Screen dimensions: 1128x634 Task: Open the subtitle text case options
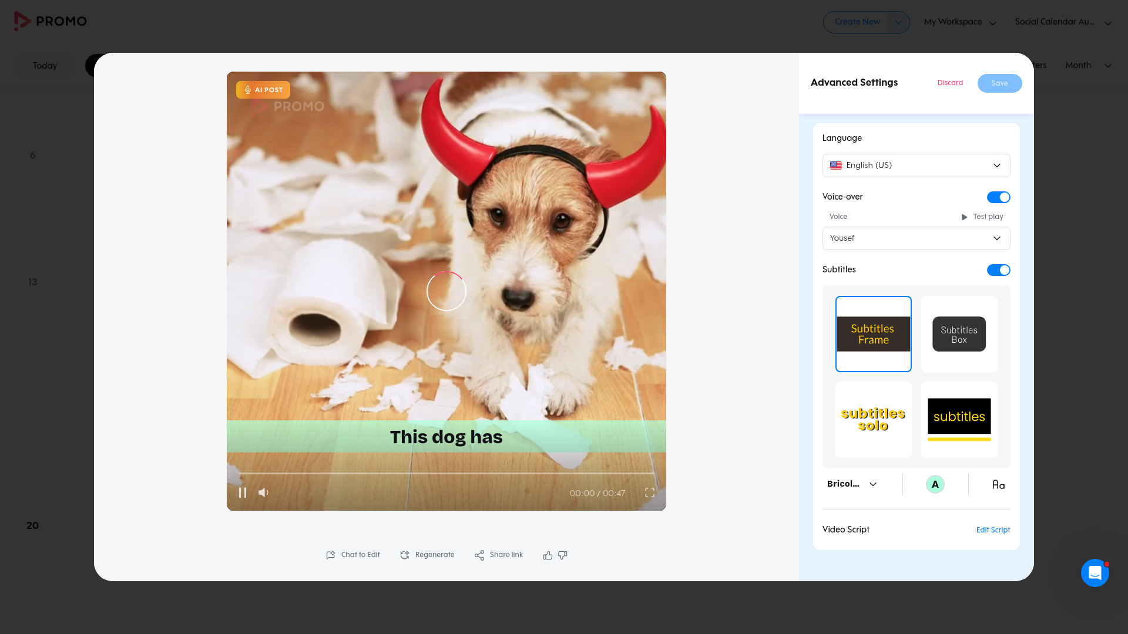coord(998,484)
